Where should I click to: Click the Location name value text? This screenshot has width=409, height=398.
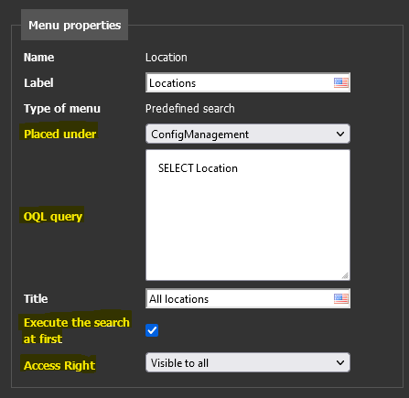pyautogui.click(x=167, y=58)
